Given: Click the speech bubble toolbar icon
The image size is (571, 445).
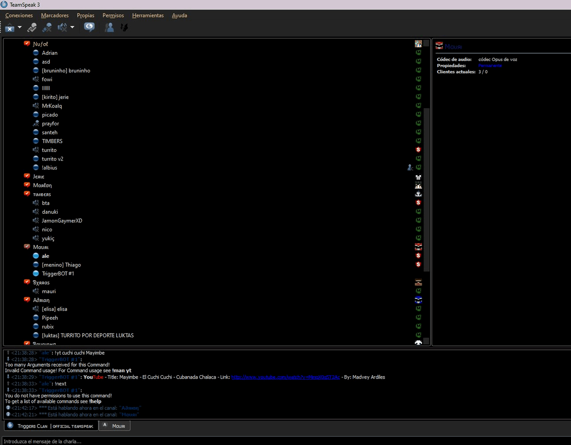Looking at the screenshot, I should tap(89, 28).
